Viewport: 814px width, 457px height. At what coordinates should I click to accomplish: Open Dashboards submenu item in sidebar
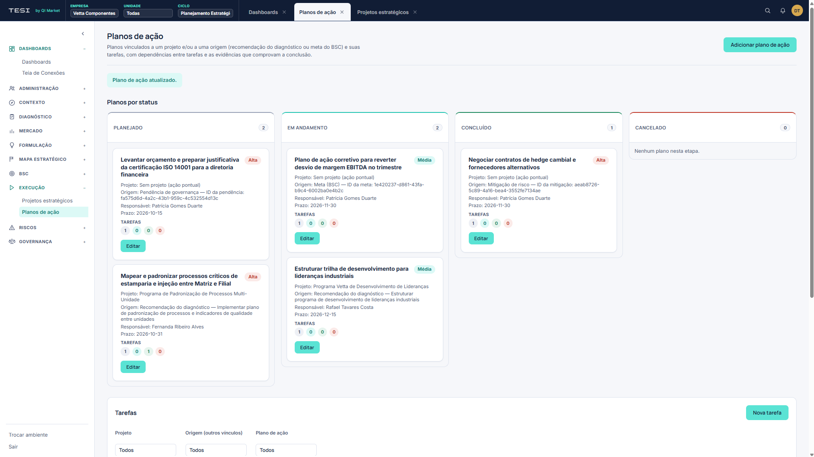tap(37, 62)
